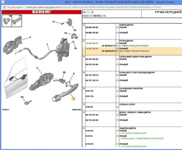Open site info icon beside 'Не защищено'
This screenshot has height=150, width=182.
pyautogui.click(x=4, y=7)
